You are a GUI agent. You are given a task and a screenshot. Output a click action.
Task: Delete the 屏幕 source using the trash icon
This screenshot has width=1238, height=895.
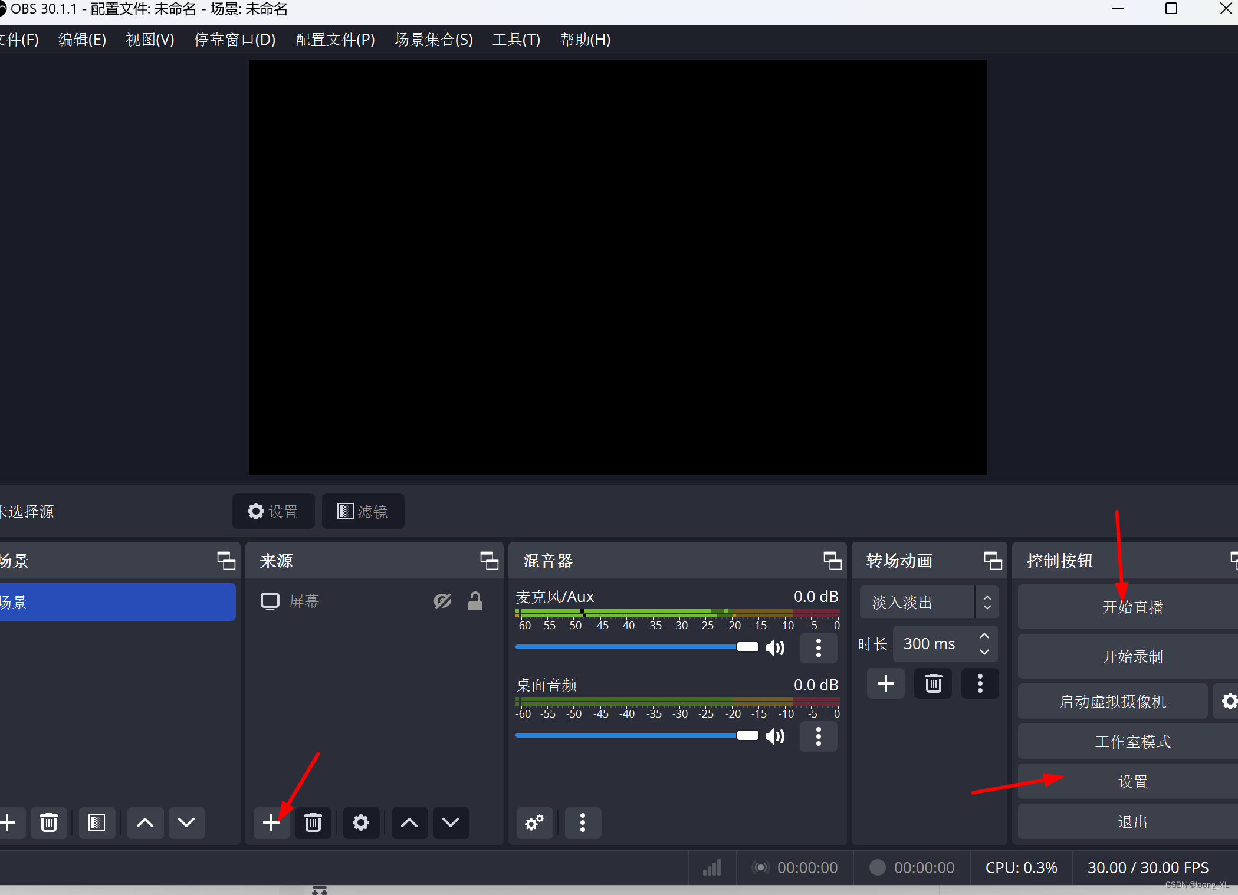pos(313,823)
